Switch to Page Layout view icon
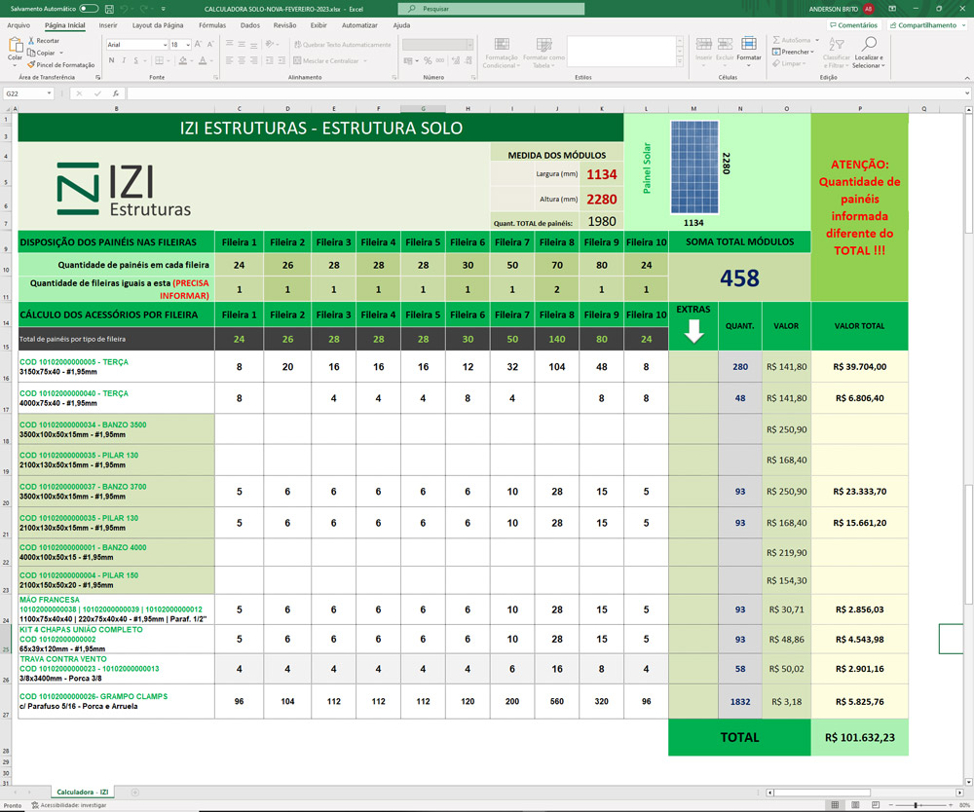Image resolution: width=974 pixels, height=812 pixels. point(855,805)
